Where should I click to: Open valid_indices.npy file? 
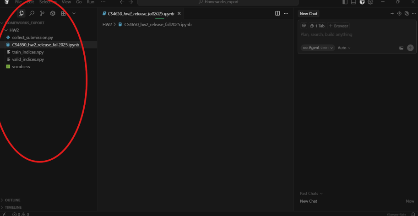pyautogui.click(x=28, y=59)
